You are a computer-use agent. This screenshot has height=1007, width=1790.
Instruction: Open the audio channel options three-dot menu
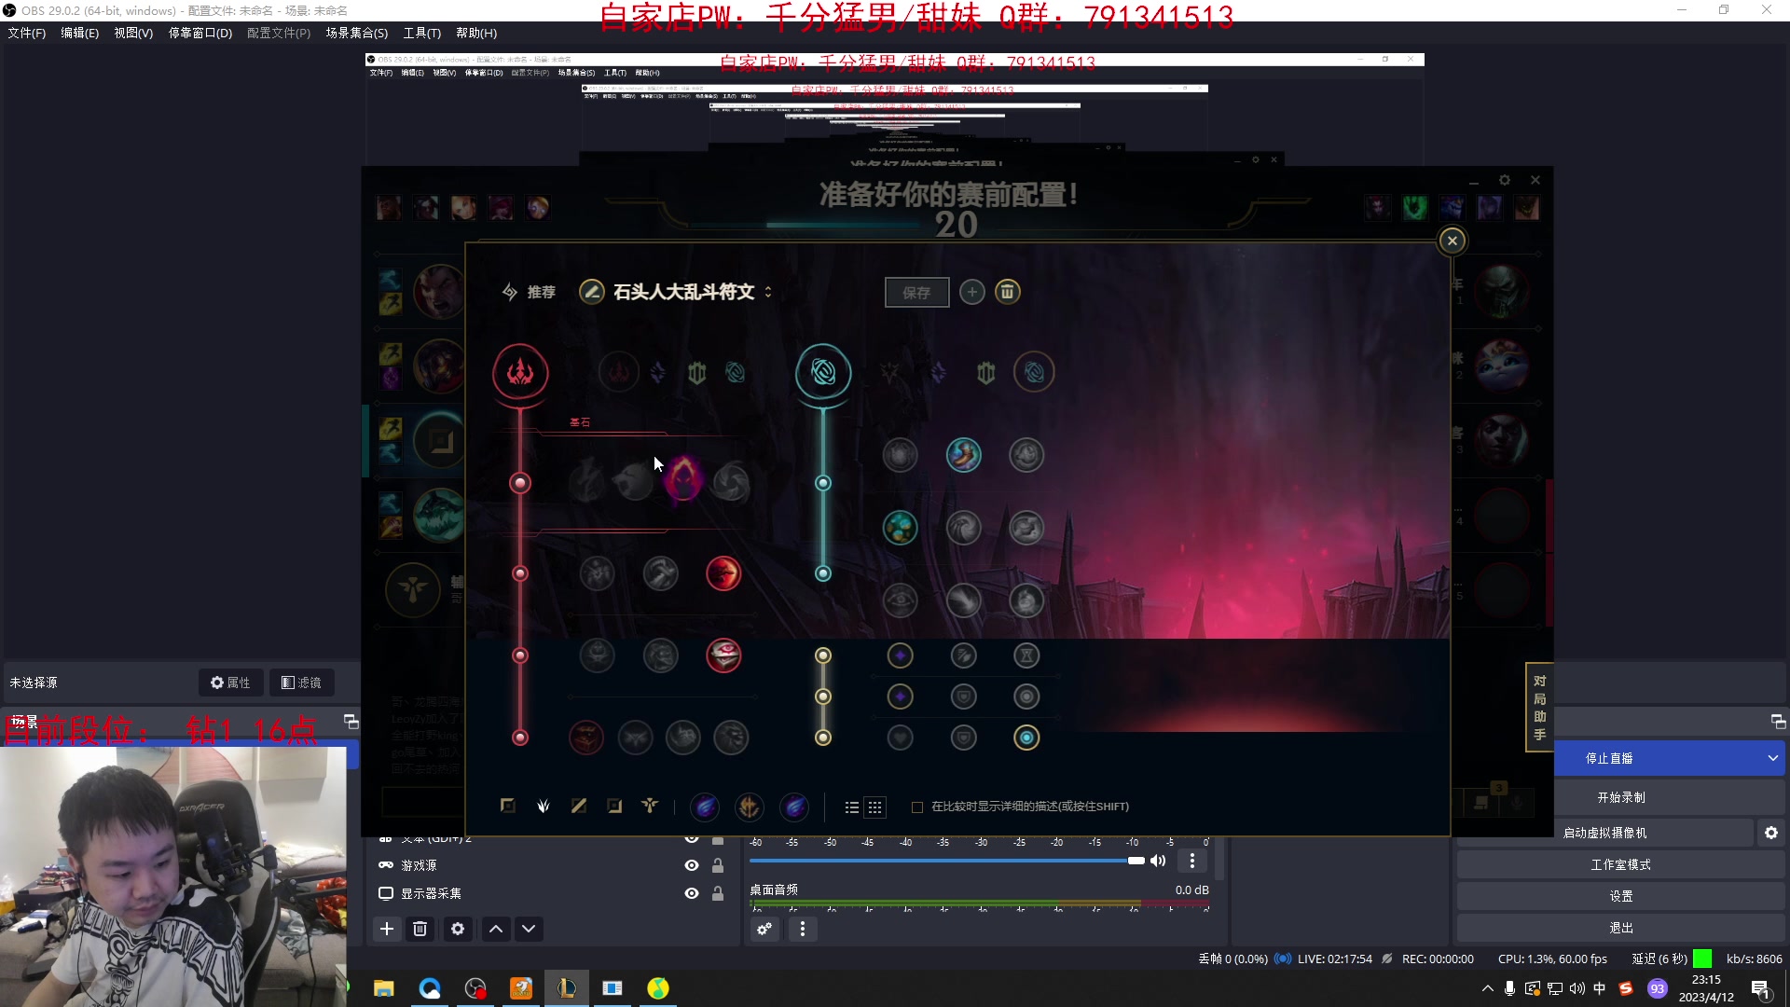(1191, 861)
